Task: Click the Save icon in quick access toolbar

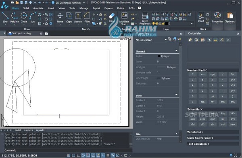Action: click(x=21, y=2)
